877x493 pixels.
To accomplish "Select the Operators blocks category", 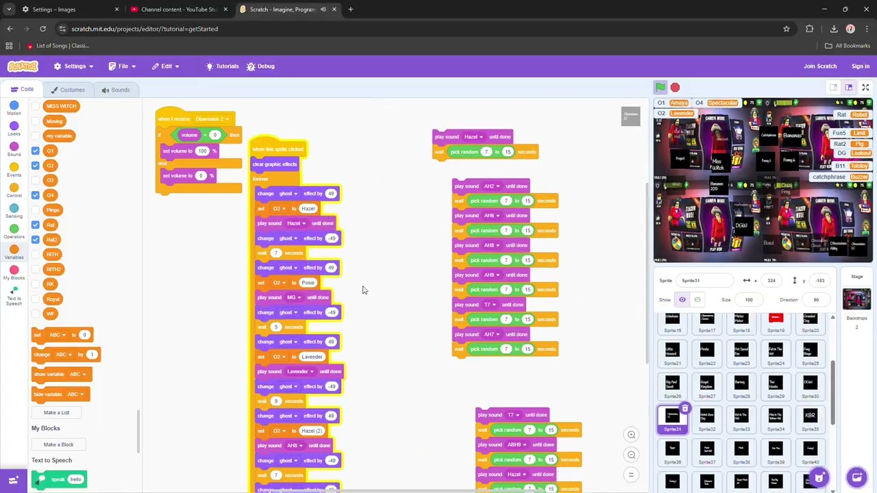I will pyautogui.click(x=14, y=231).
